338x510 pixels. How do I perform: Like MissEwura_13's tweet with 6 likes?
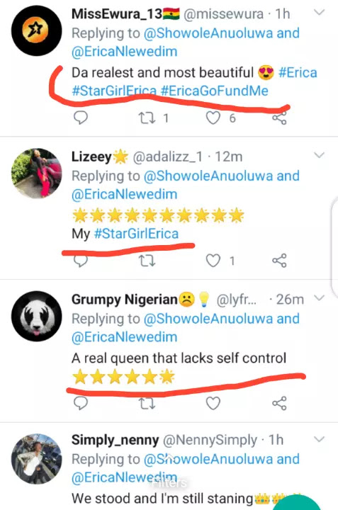click(x=213, y=118)
